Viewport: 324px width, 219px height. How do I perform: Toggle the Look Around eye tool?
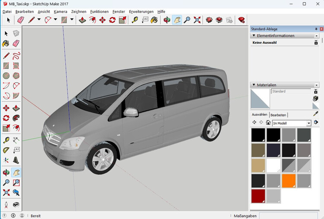tap(16, 204)
